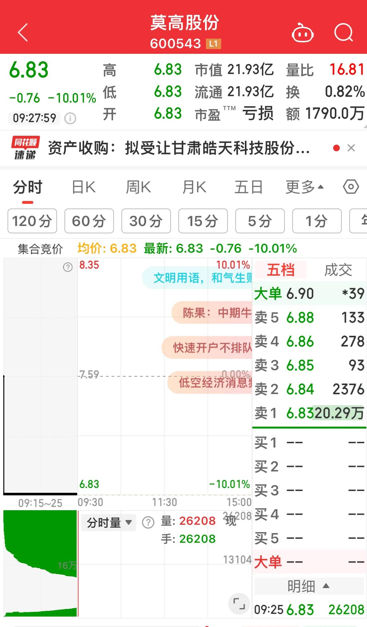Switch to 成交 trades tab
The width and height of the screenshot is (367, 627).
tap(338, 270)
